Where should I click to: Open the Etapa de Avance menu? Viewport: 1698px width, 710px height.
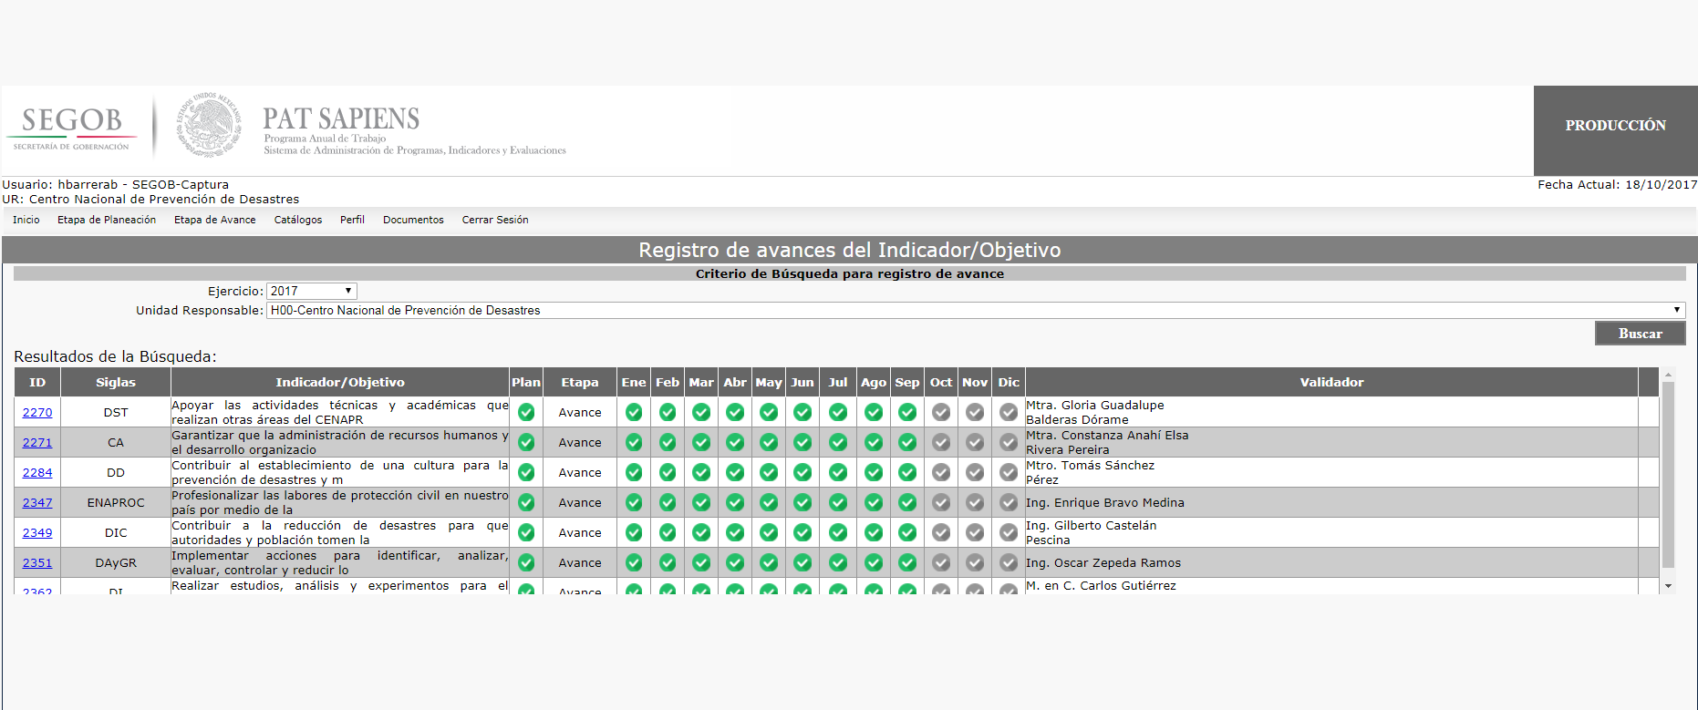click(215, 220)
